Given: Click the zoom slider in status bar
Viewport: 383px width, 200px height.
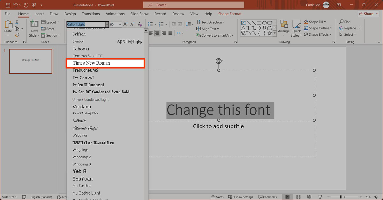Looking at the screenshot, I should pos(341,197).
